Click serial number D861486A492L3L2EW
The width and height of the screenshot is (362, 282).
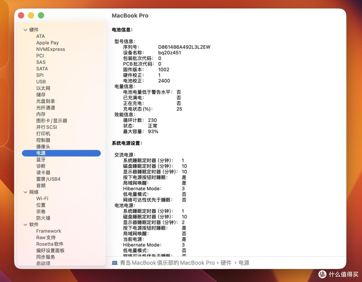coord(184,47)
